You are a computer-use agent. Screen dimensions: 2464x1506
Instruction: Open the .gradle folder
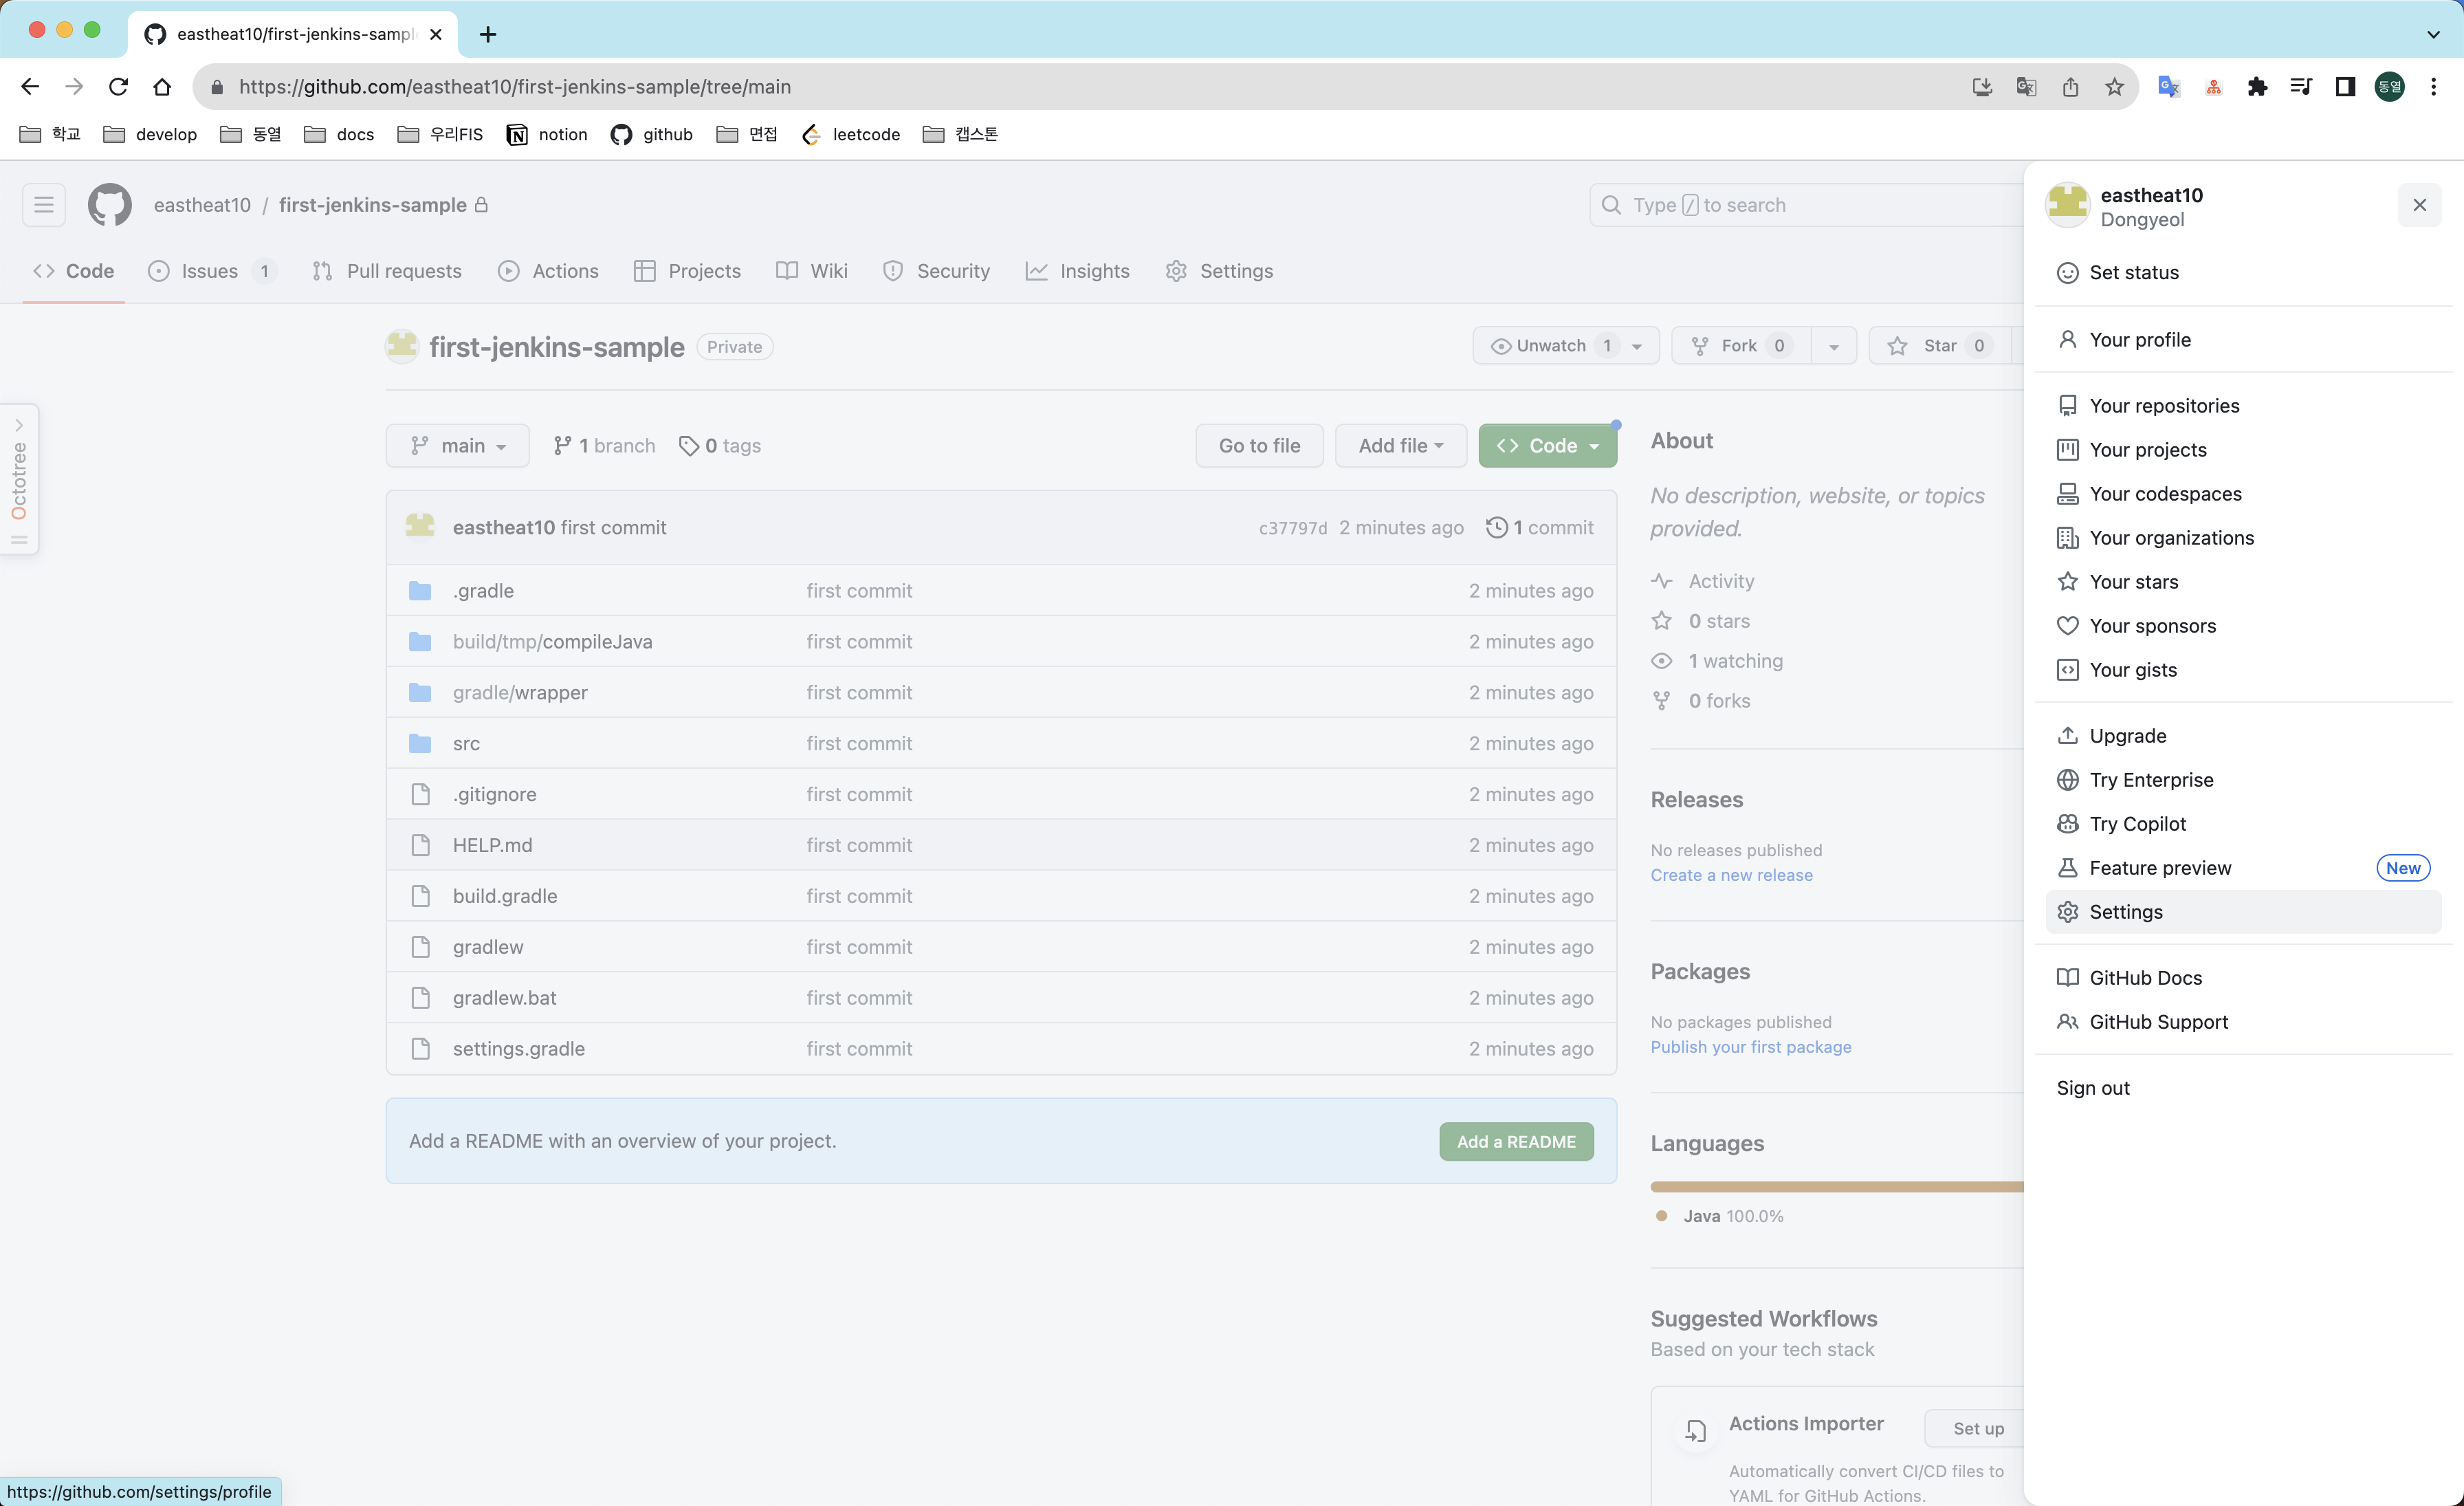[483, 591]
